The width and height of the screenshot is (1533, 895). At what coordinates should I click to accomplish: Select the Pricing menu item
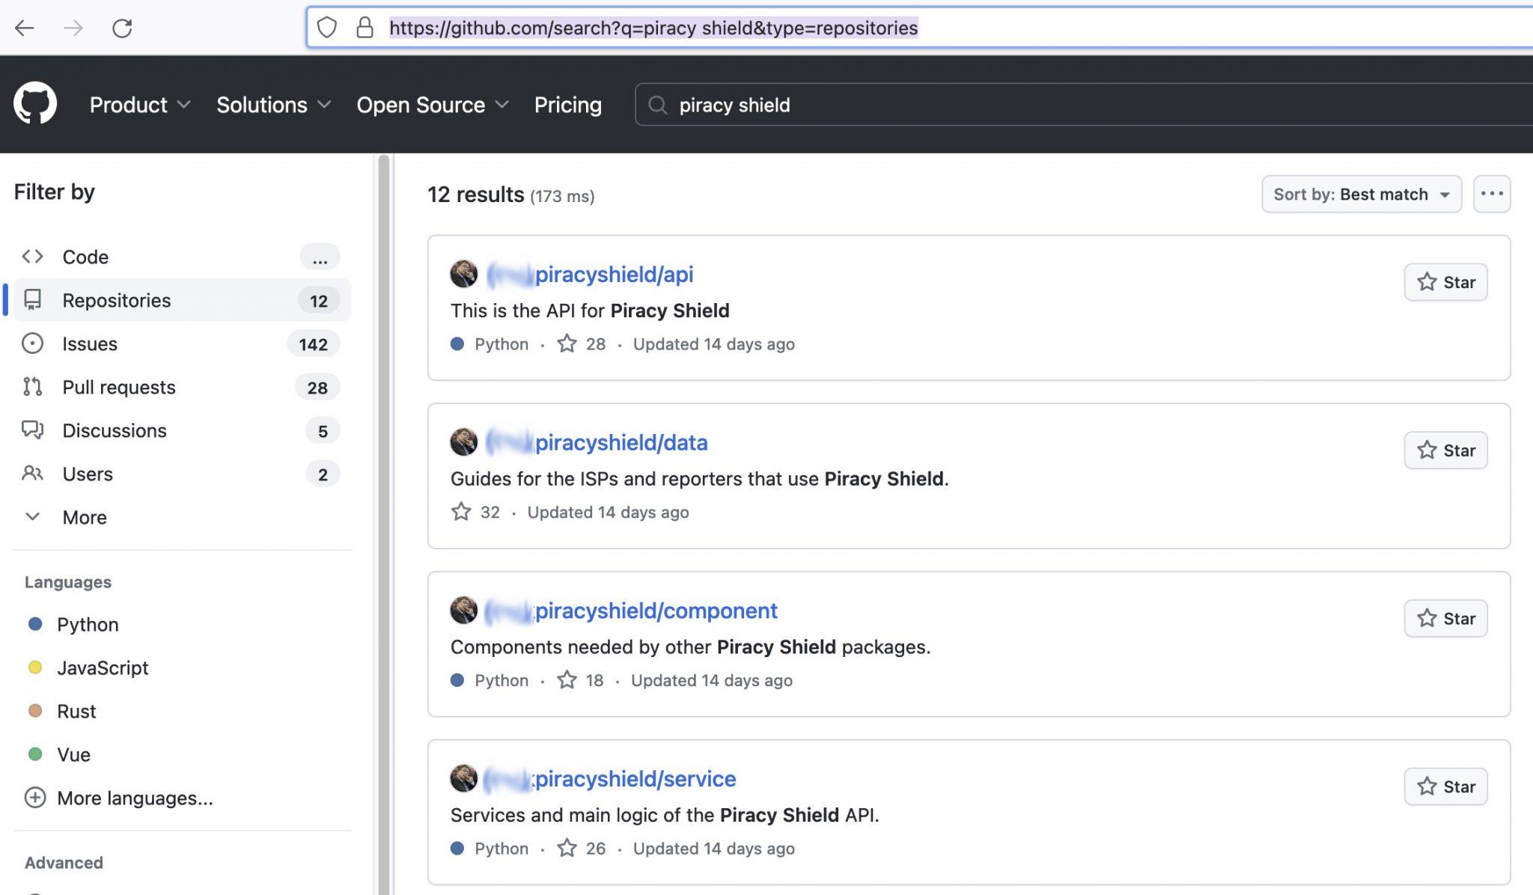pyautogui.click(x=567, y=105)
